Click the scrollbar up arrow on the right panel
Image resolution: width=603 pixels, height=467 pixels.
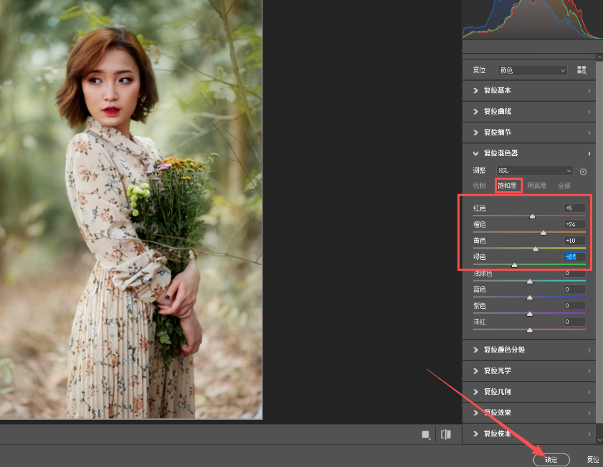[599, 57]
